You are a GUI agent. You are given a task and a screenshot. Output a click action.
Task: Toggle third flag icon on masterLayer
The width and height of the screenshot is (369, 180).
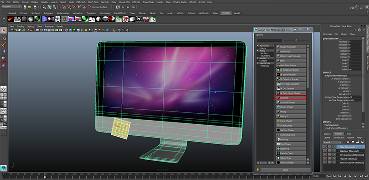pos(334,163)
